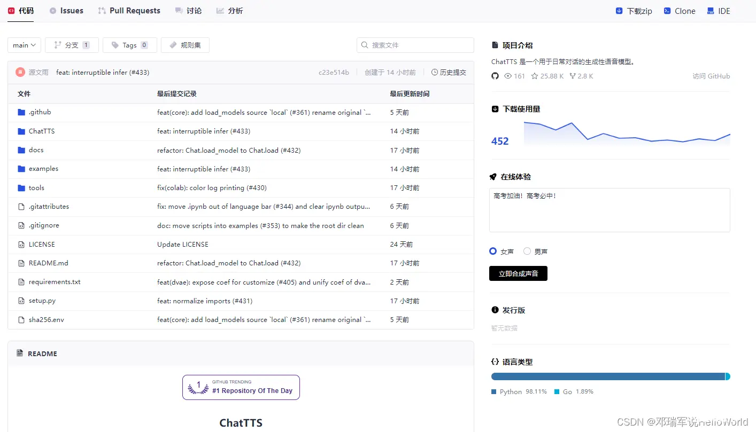Click the .gitattributes file icon

point(21,207)
